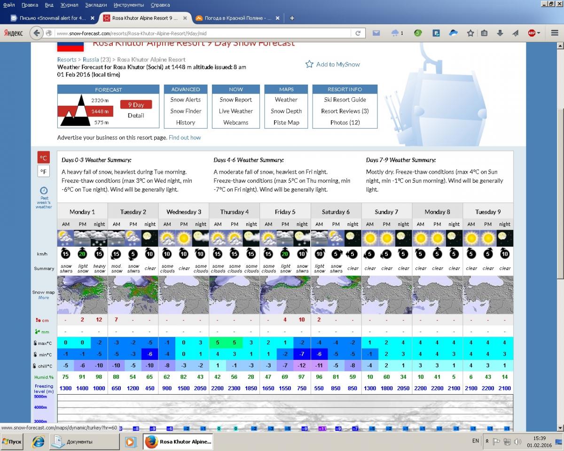Click the blue bird extension icon

(x=454, y=33)
